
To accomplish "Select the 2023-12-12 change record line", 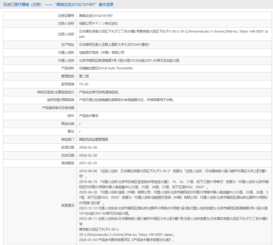I will click(173, 211).
